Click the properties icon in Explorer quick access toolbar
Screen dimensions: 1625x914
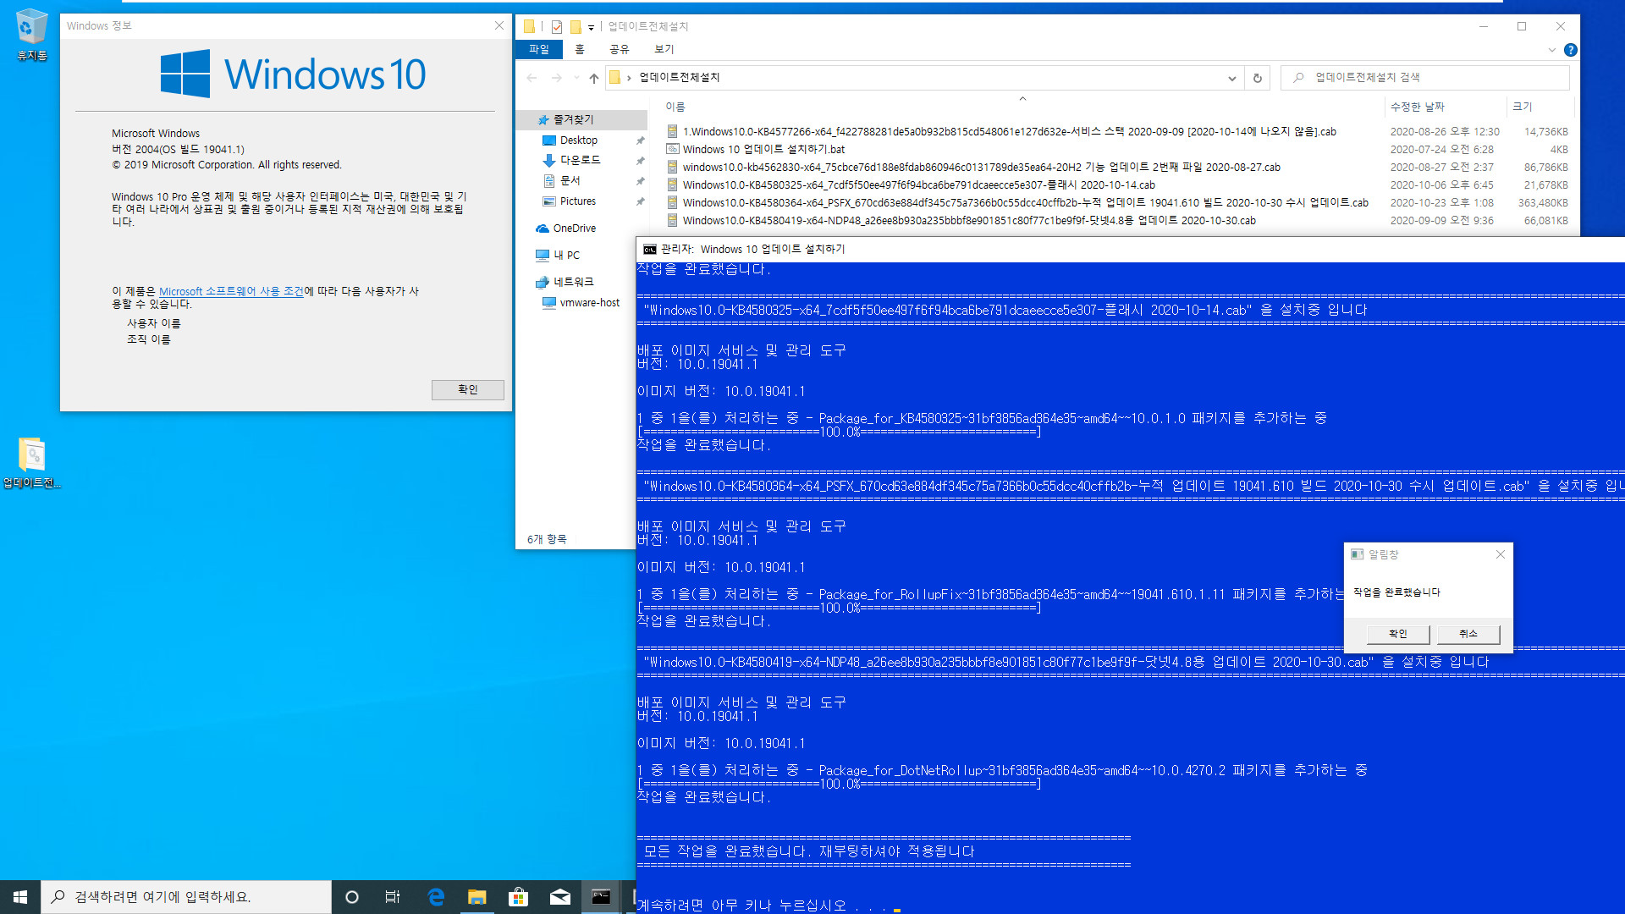coord(557,26)
